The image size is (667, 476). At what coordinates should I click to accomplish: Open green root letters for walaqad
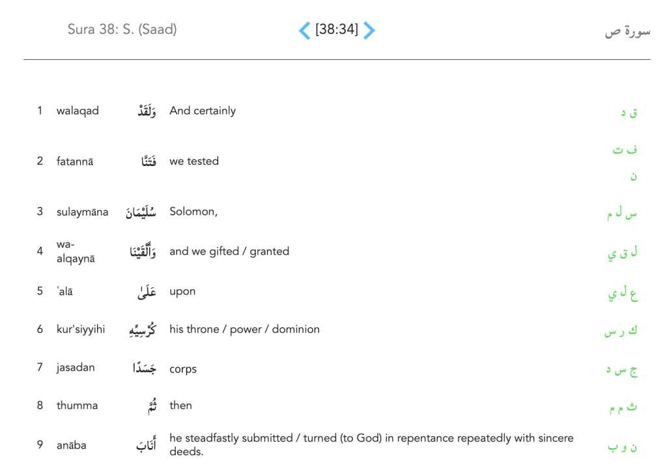[x=629, y=112]
